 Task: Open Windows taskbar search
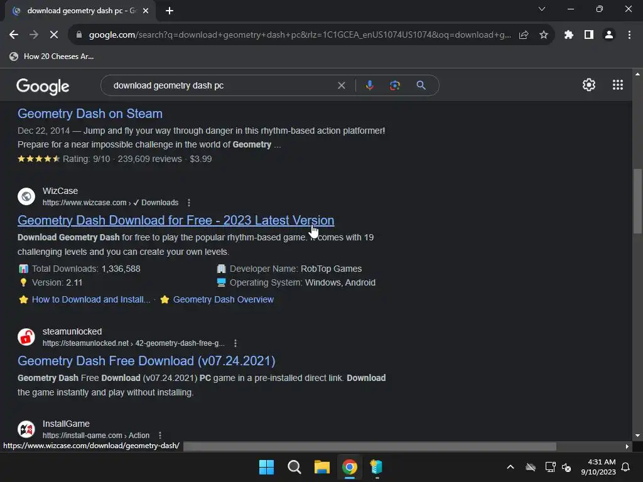[x=294, y=467]
